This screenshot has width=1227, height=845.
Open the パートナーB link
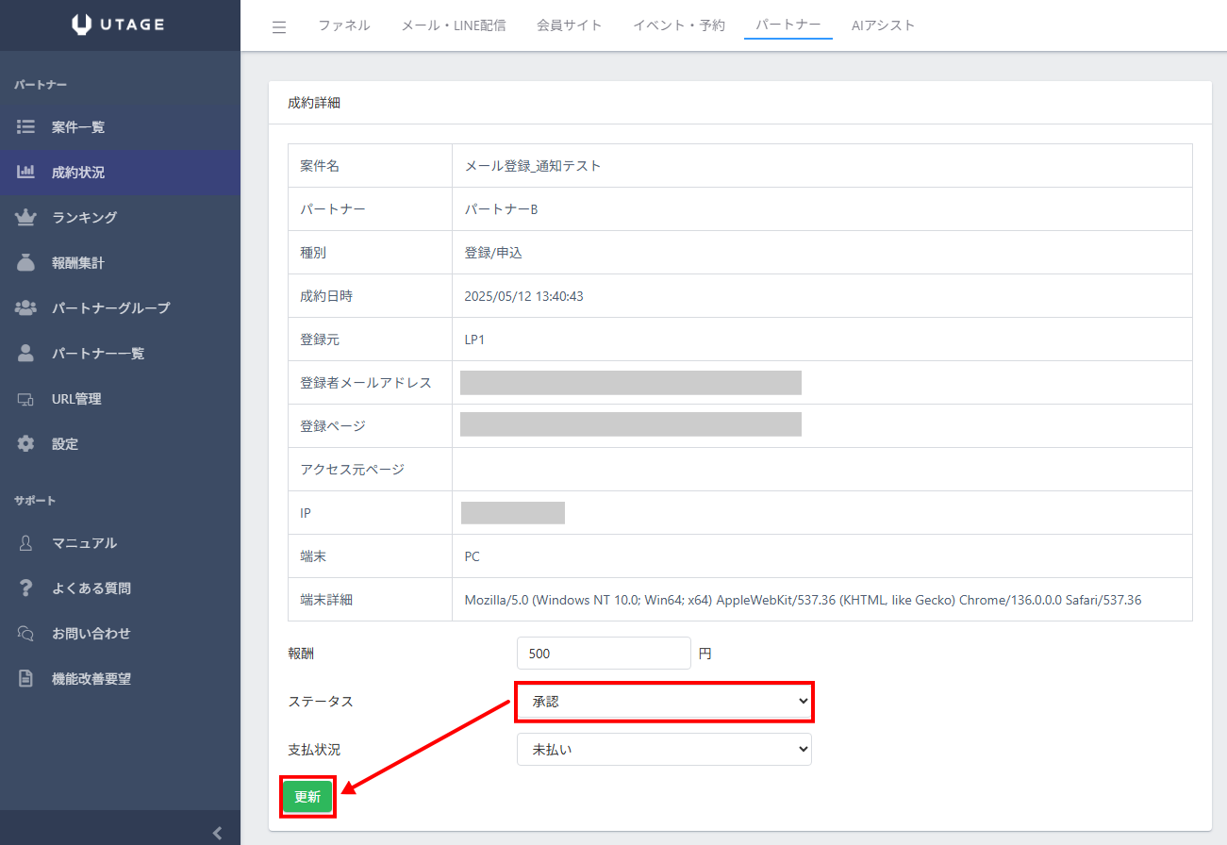click(x=501, y=209)
